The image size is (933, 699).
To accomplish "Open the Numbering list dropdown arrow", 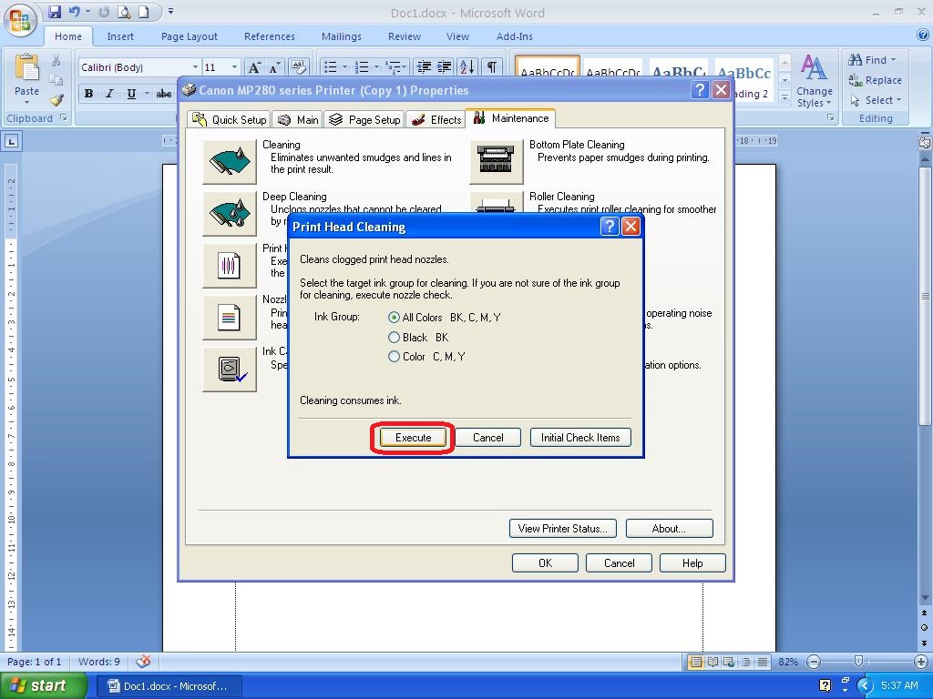I will tap(376, 67).
